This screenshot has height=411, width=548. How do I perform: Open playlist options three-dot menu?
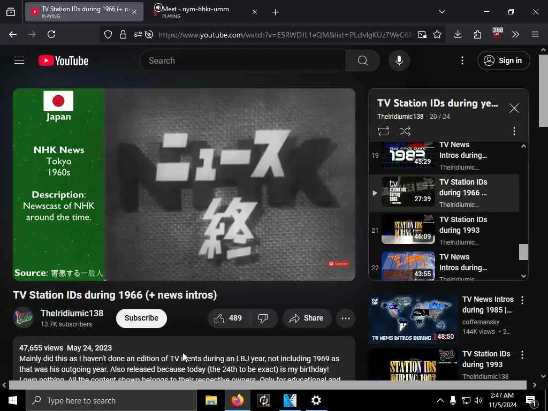[x=514, y=131]
